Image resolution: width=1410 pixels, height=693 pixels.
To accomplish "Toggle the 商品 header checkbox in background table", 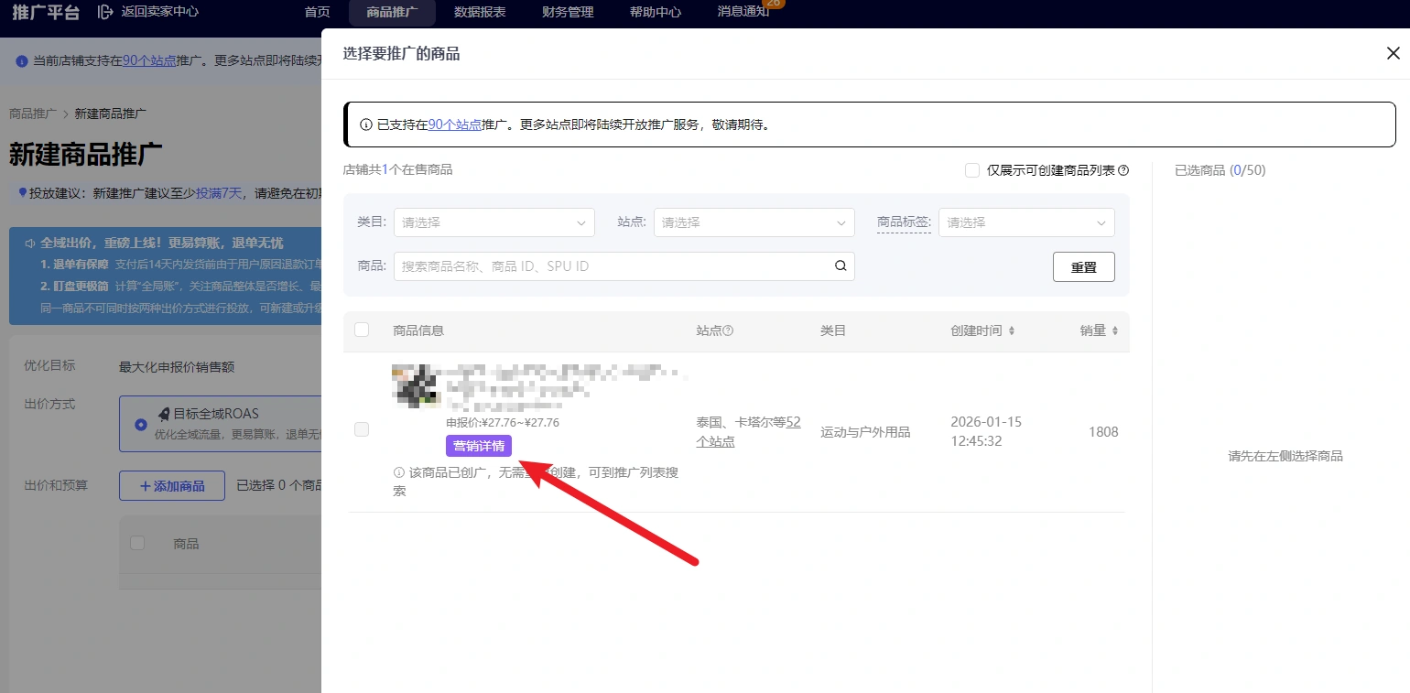I will pyautogui.click(x=137, y=543).
